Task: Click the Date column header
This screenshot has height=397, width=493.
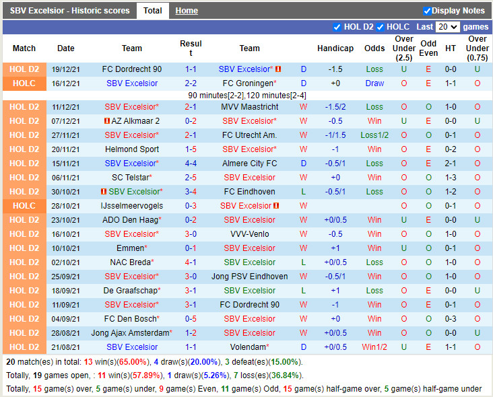Action: 66,48
